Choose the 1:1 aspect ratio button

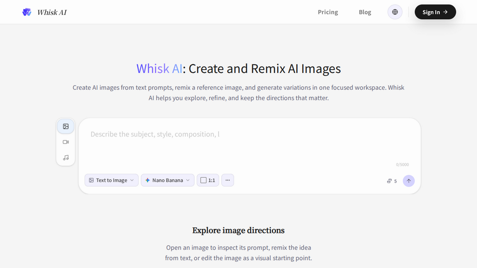click(x=208, y=180)
